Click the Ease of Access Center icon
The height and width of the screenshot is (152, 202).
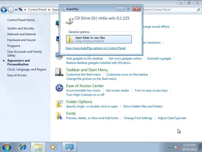point(59,88)
